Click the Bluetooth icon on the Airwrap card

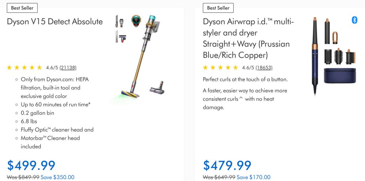[354, 20]
